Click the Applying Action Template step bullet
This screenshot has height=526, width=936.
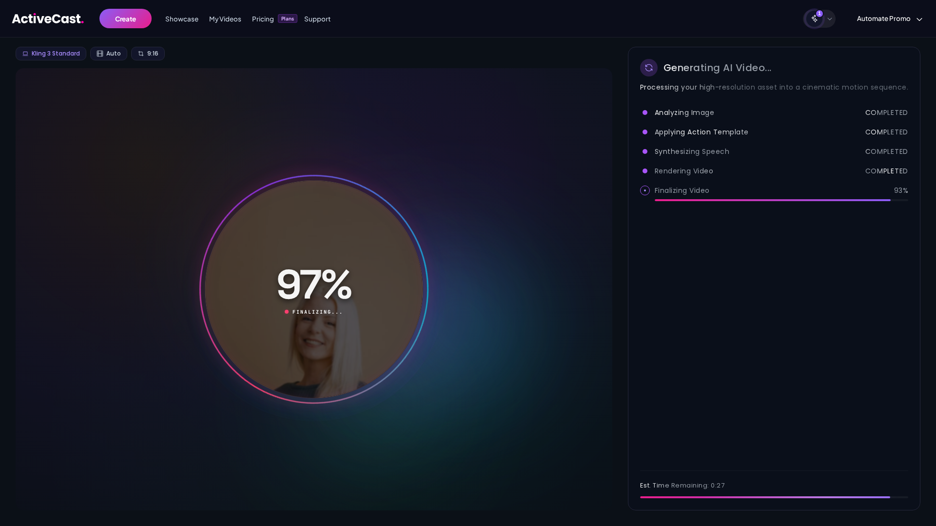pyautogui.click(x=645, y=132)
